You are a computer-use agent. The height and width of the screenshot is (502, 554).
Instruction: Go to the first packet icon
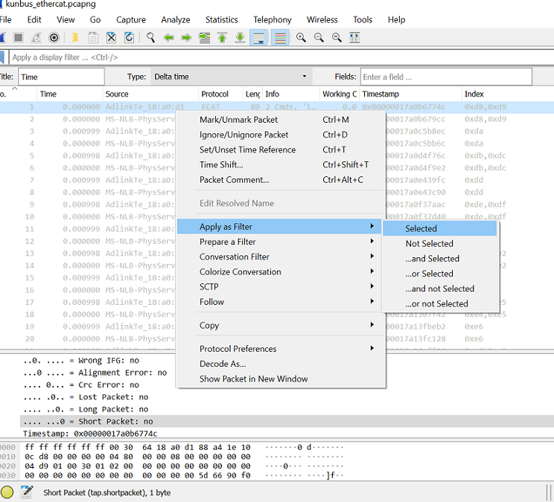pyautogui.click(x=222, y=37)
